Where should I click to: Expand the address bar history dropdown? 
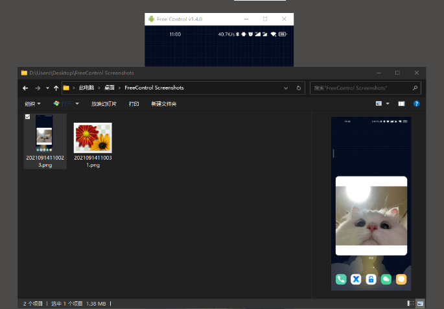286,88
